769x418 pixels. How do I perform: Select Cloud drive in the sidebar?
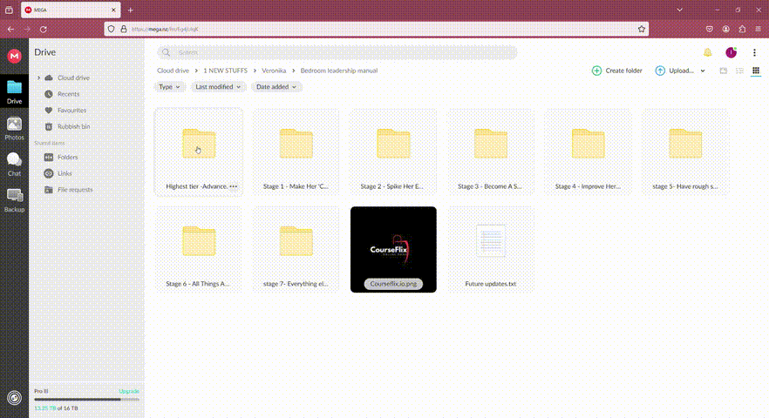[73, 78]
